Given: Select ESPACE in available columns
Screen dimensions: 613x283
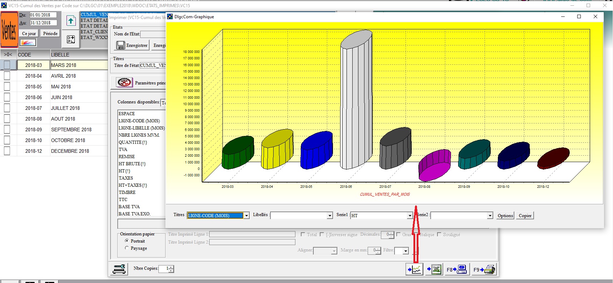Looking at the screenshot, I should pyautogui.click(x=127, y=114).
